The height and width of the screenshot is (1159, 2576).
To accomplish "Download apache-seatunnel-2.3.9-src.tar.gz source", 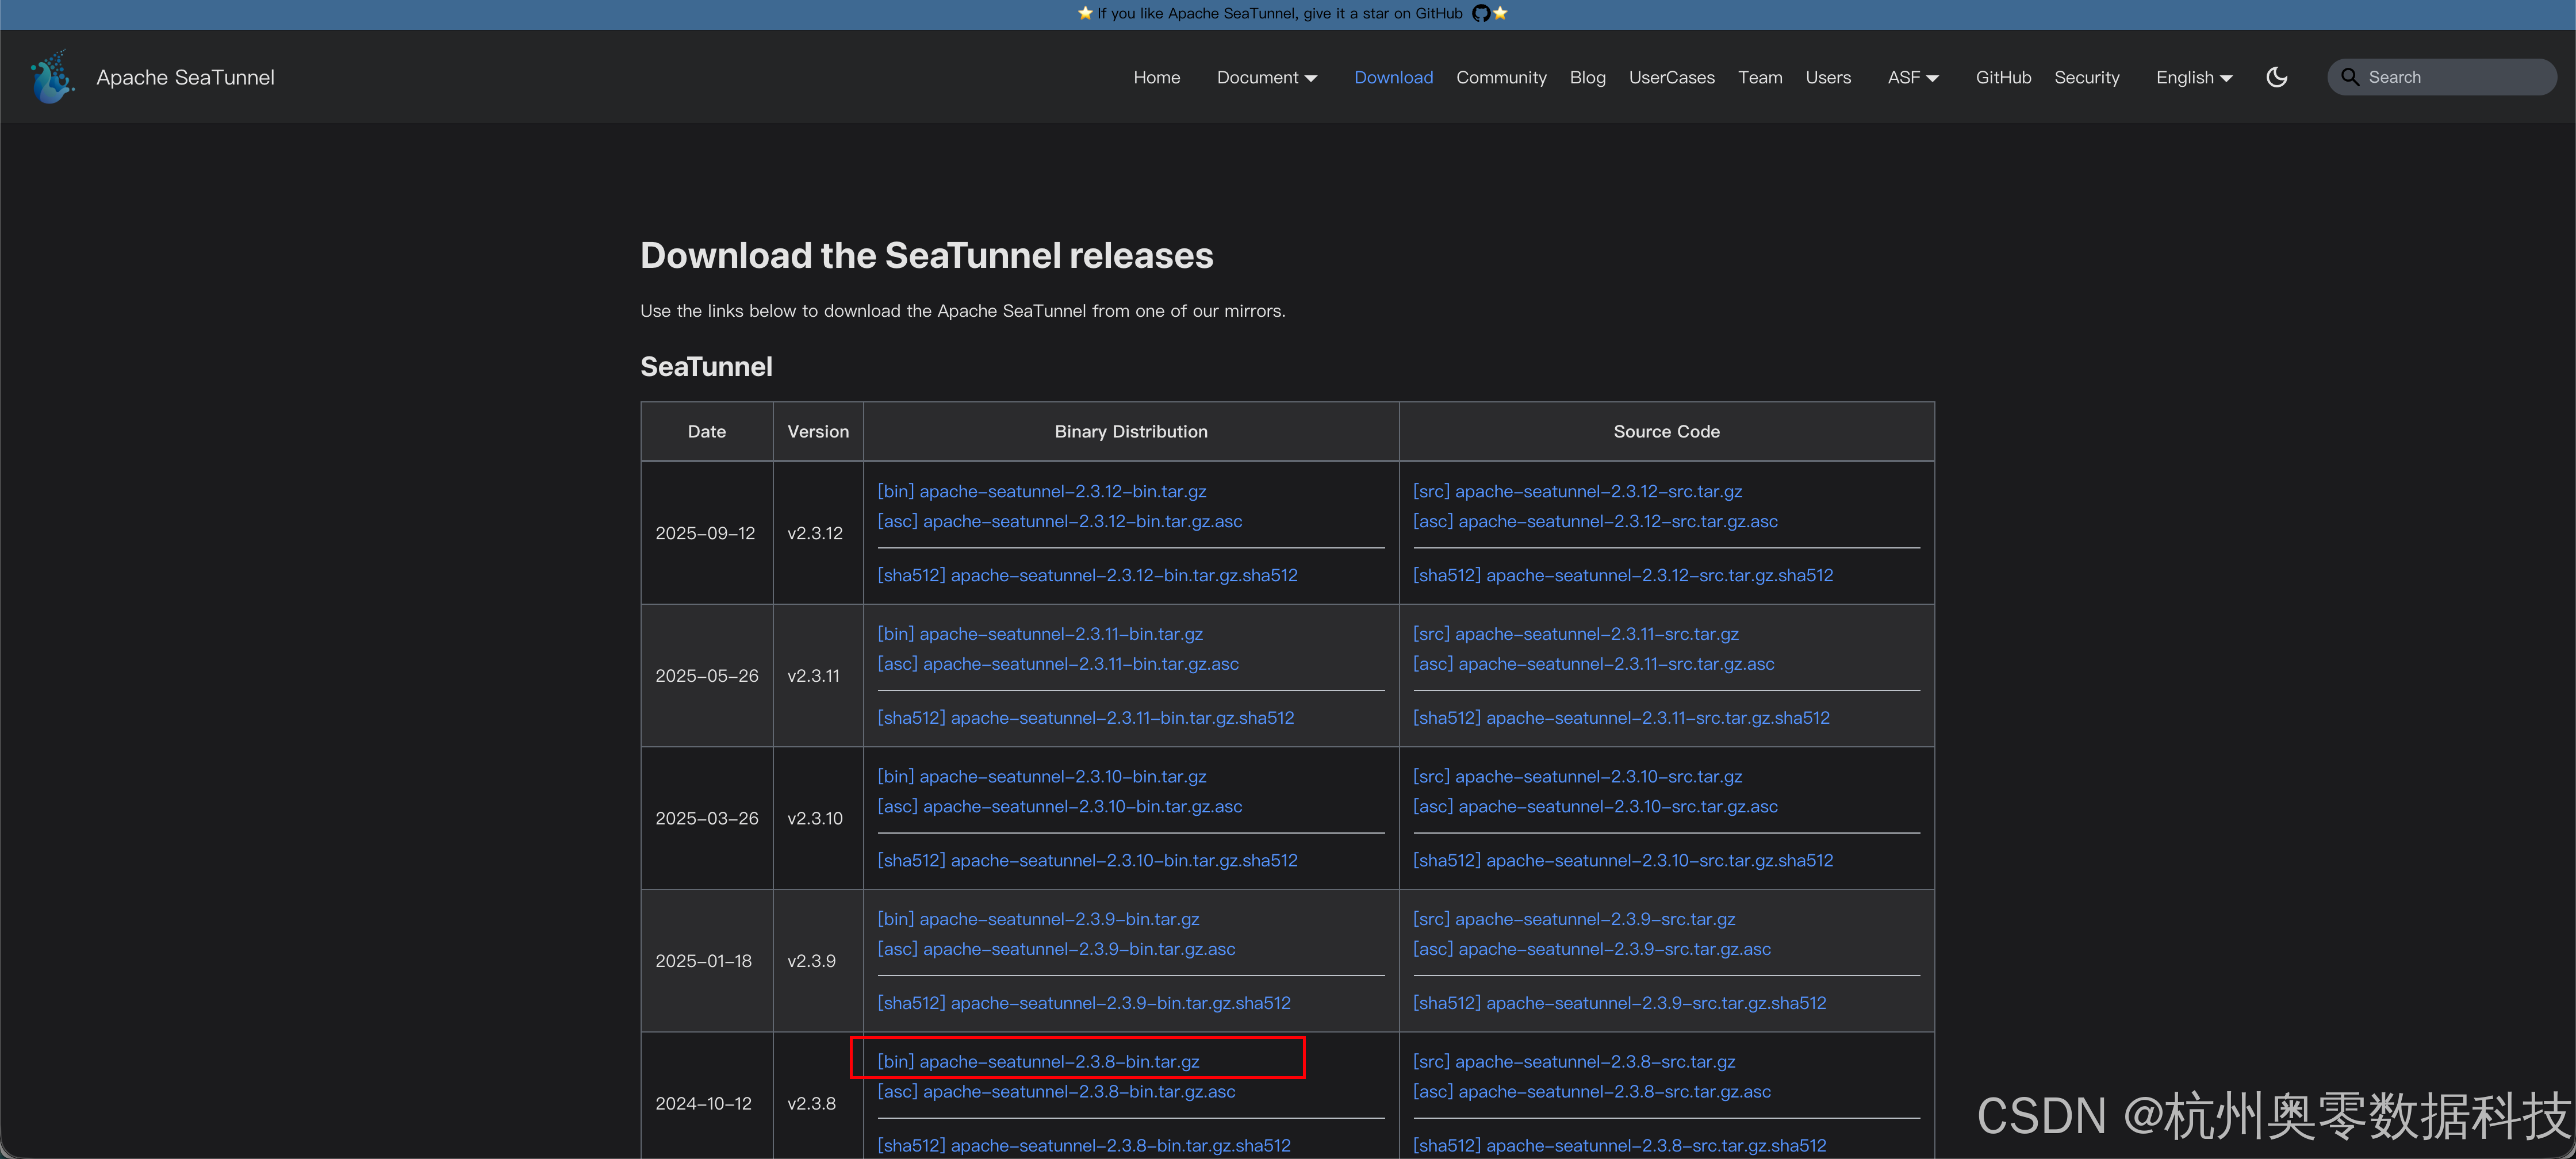I will 1573,918.
